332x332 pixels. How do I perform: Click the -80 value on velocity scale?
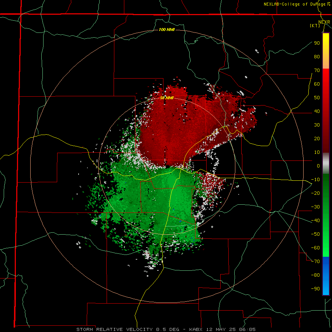[x=315, y=275]
